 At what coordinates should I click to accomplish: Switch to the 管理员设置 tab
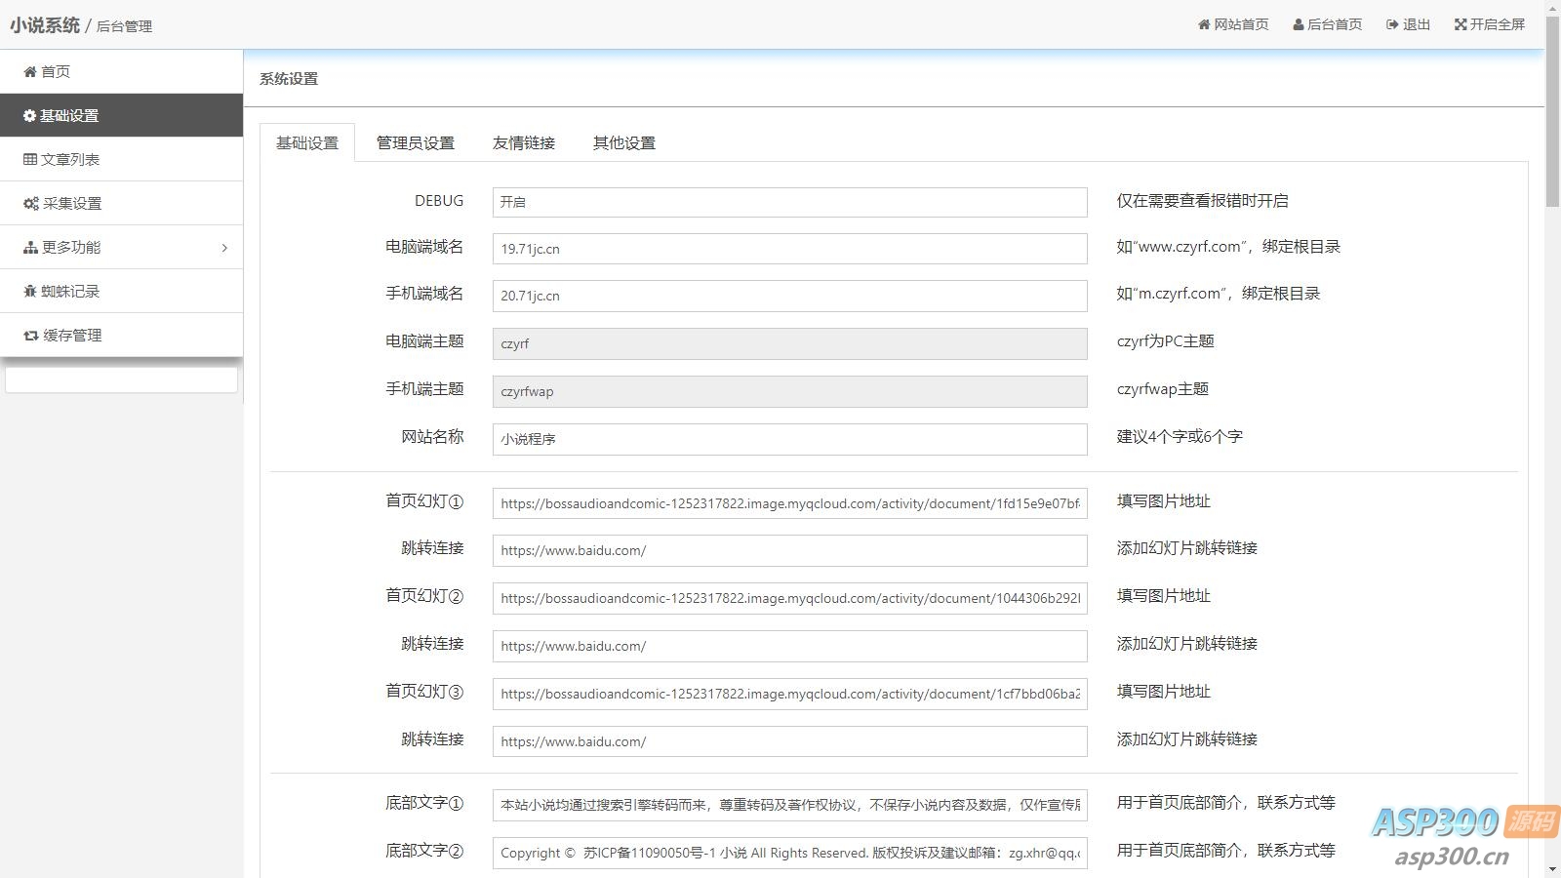(x=416, y=143)
